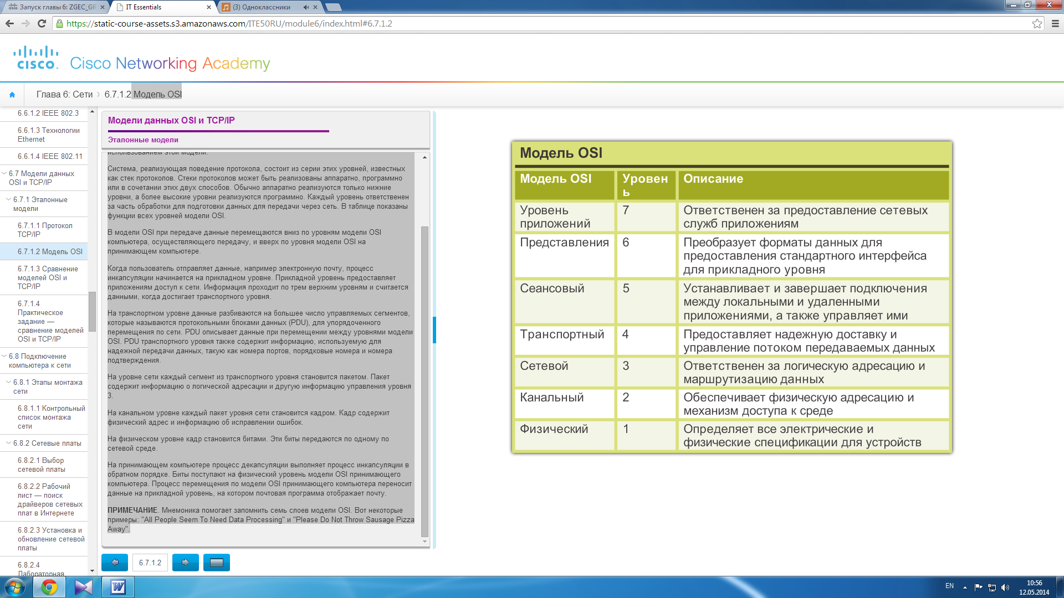
Task: Click Уровень приложений table cell
Action: point(565,216)
